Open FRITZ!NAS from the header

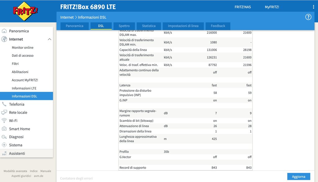coord(242,7)
